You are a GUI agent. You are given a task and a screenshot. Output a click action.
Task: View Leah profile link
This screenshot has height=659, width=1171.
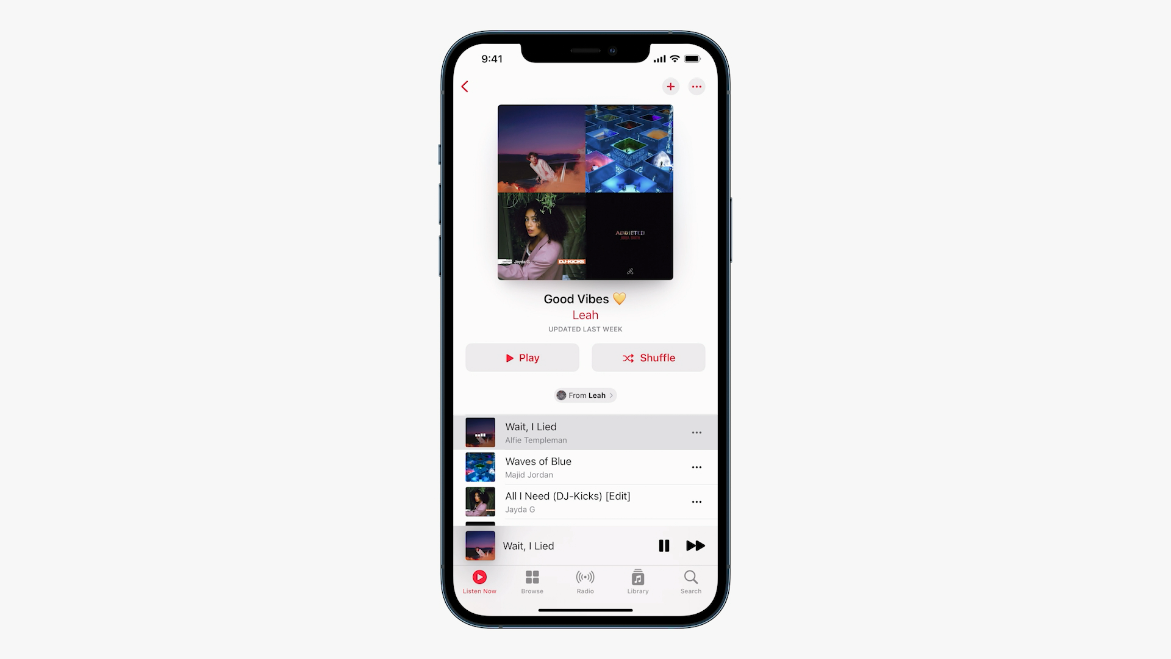point(585,395)
